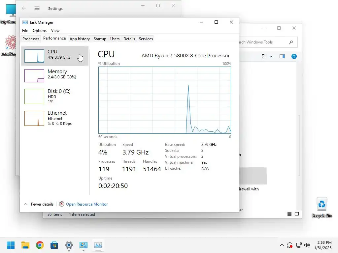The image size is (338, 253).
Task: Switch to the Processes tab
Action: click(31, 39)
